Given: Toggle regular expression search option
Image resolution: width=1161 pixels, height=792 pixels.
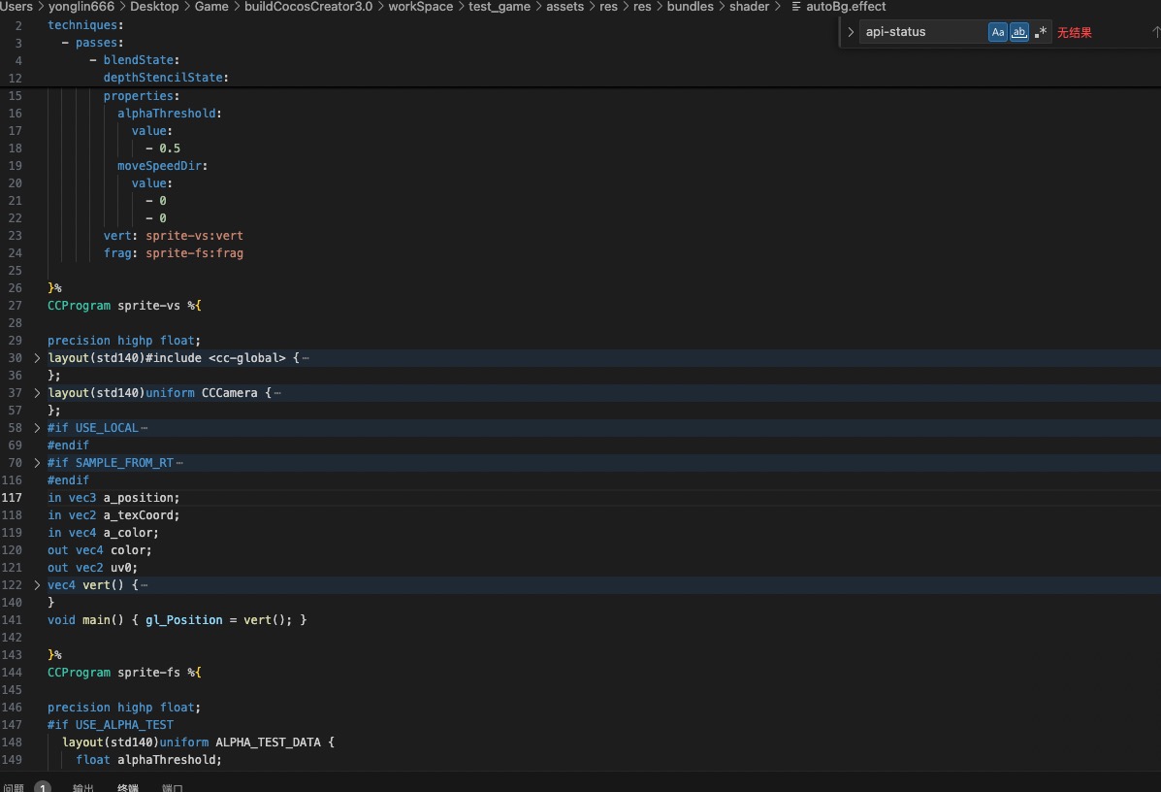Looking at the screenshot, I should (x=1041, y=32).
